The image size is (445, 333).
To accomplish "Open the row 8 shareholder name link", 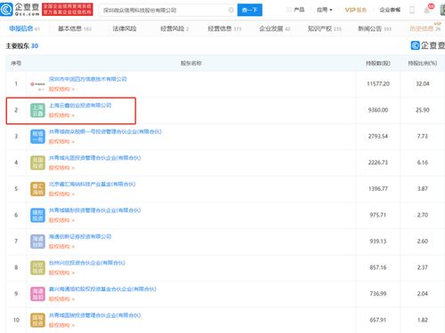I will tap(87, 263).
